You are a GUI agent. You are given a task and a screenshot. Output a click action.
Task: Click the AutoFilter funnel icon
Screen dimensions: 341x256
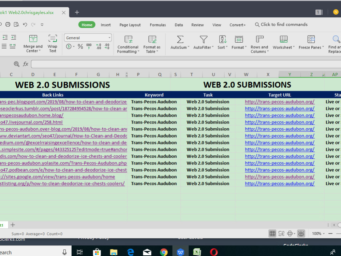pos(204,39)
